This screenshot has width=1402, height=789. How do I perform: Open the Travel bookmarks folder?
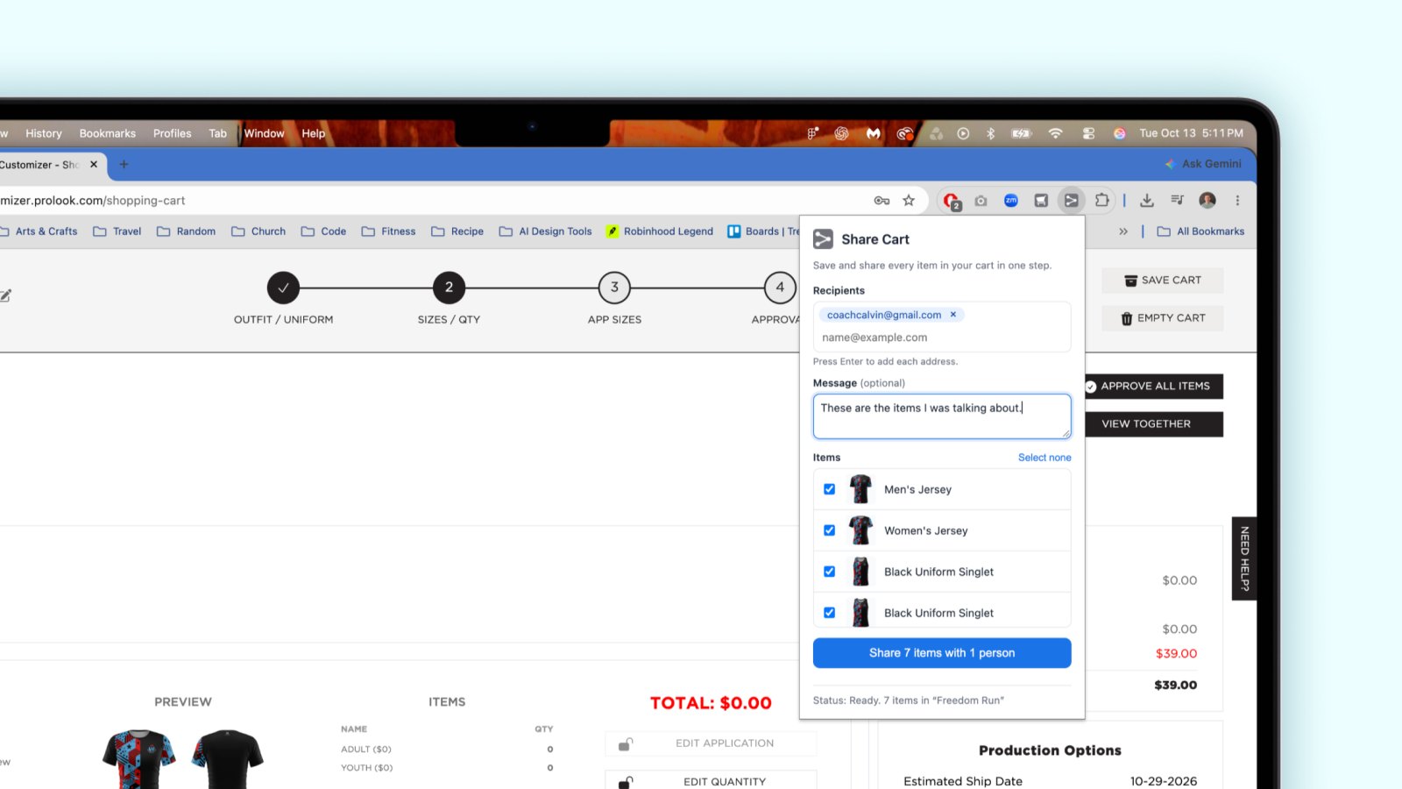[x=117, y=231]
